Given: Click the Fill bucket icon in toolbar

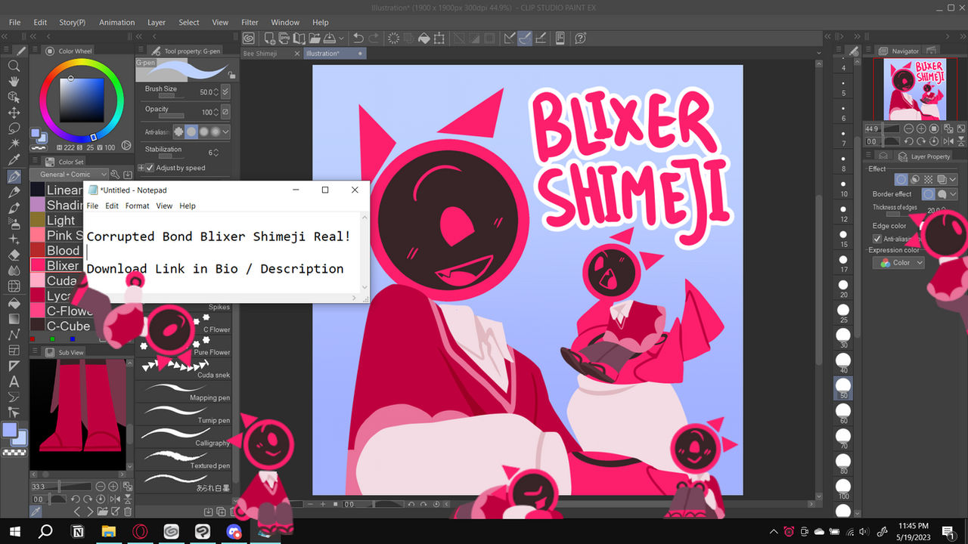Looking at the screenshot, I should point(424,38).
